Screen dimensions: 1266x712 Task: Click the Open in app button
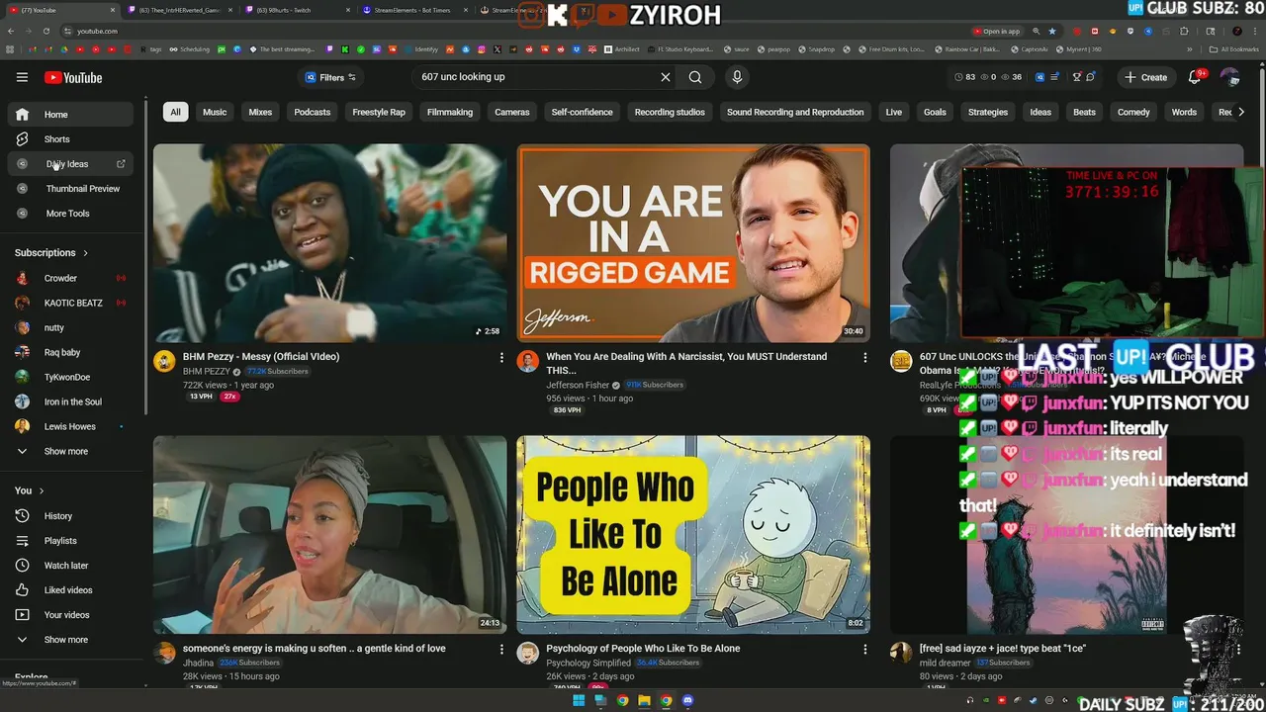(996, 31)
